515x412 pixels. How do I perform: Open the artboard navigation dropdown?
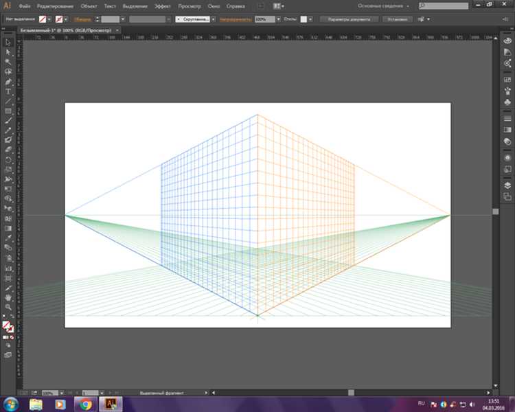[102, 393]
